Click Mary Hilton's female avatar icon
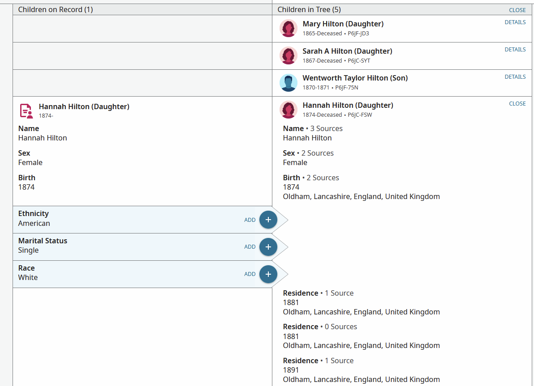 click(x=288, y=28)
